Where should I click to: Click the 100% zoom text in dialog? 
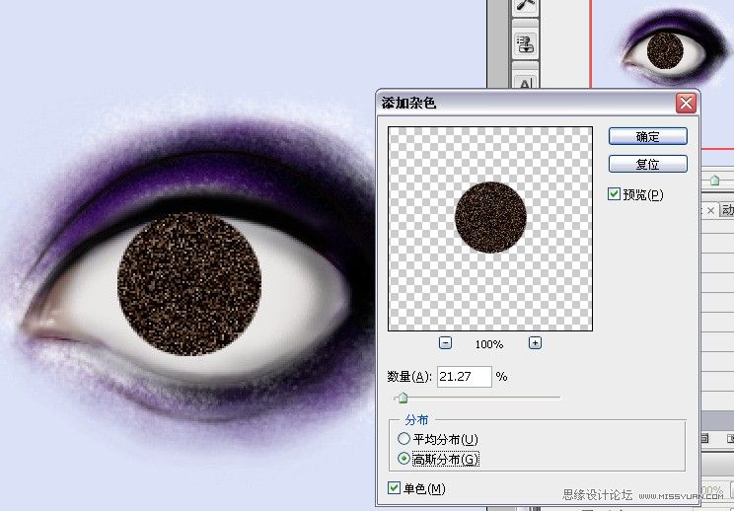[x=489, y=344]
